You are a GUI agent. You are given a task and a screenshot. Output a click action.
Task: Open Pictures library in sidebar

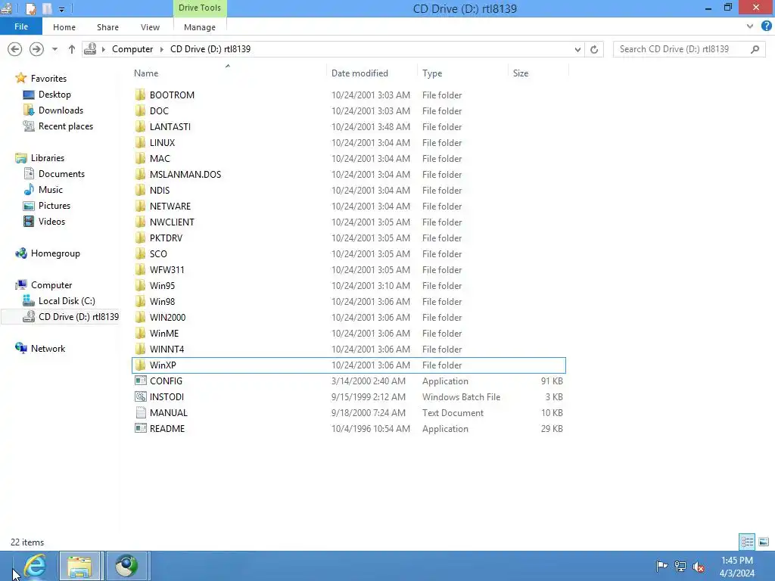54,206
